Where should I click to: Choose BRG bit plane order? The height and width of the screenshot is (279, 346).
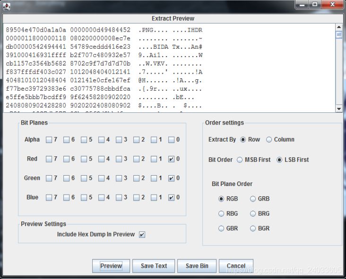253,213
